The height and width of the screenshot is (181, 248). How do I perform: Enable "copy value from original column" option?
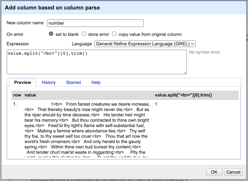tap(114, 34)
